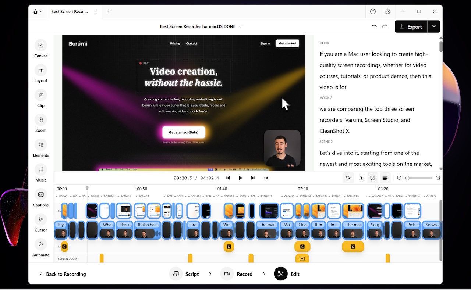Open the Canvas panel
Screen dimensions: 471x290
pyautogui.click(x=41, y=49)
